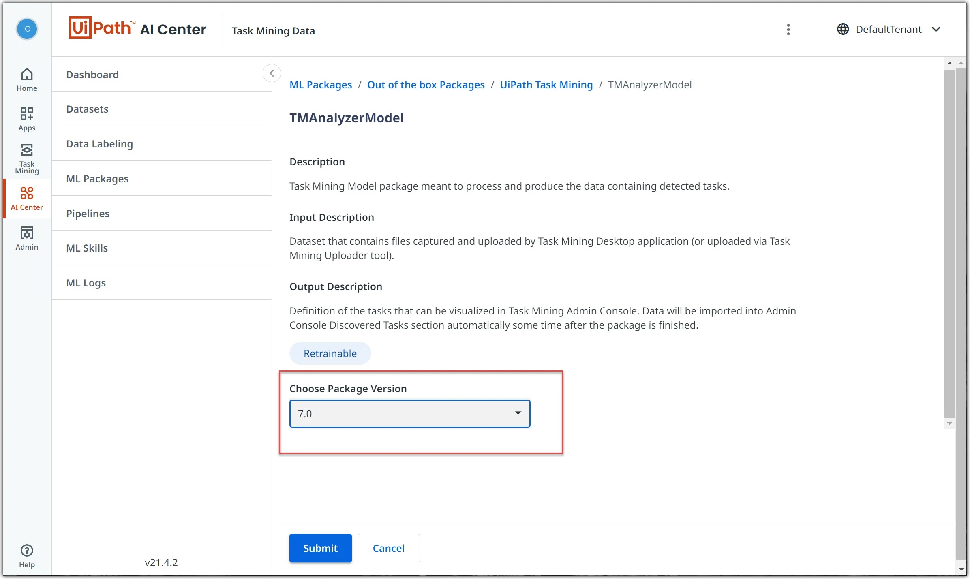Click the Output Description heading
Image resolution: width=970 pixels, height=579 pixels.
pyautogui.click(x=336, y=286)
